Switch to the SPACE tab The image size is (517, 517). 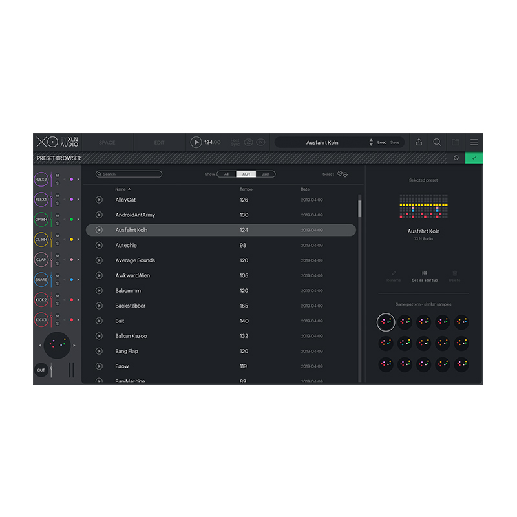[x=107, y=142]
